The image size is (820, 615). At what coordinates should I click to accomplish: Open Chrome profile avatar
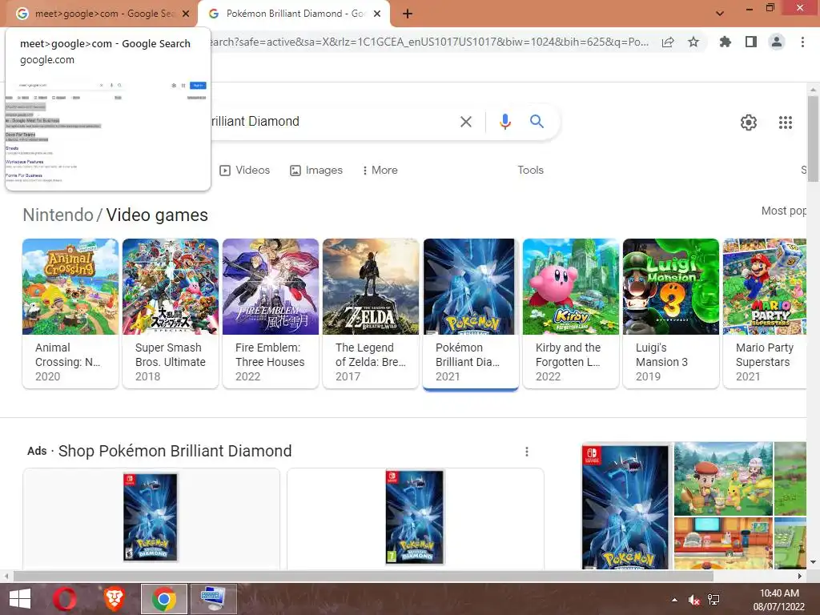[x=777, y=42]
